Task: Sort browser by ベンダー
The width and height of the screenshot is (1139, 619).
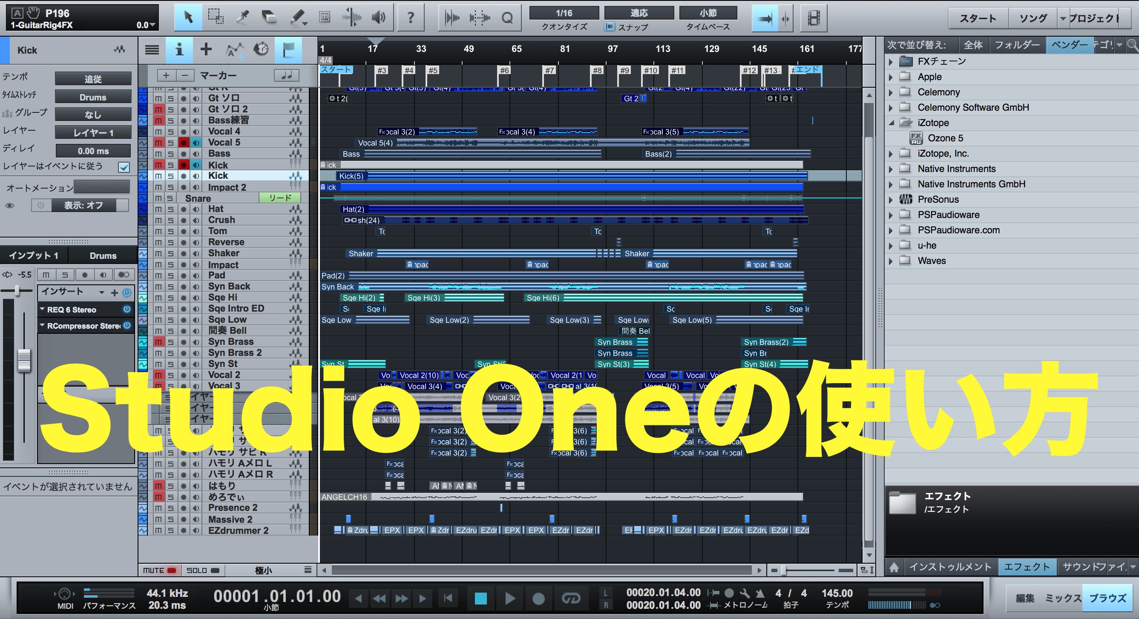Action: coord(1069,45)
